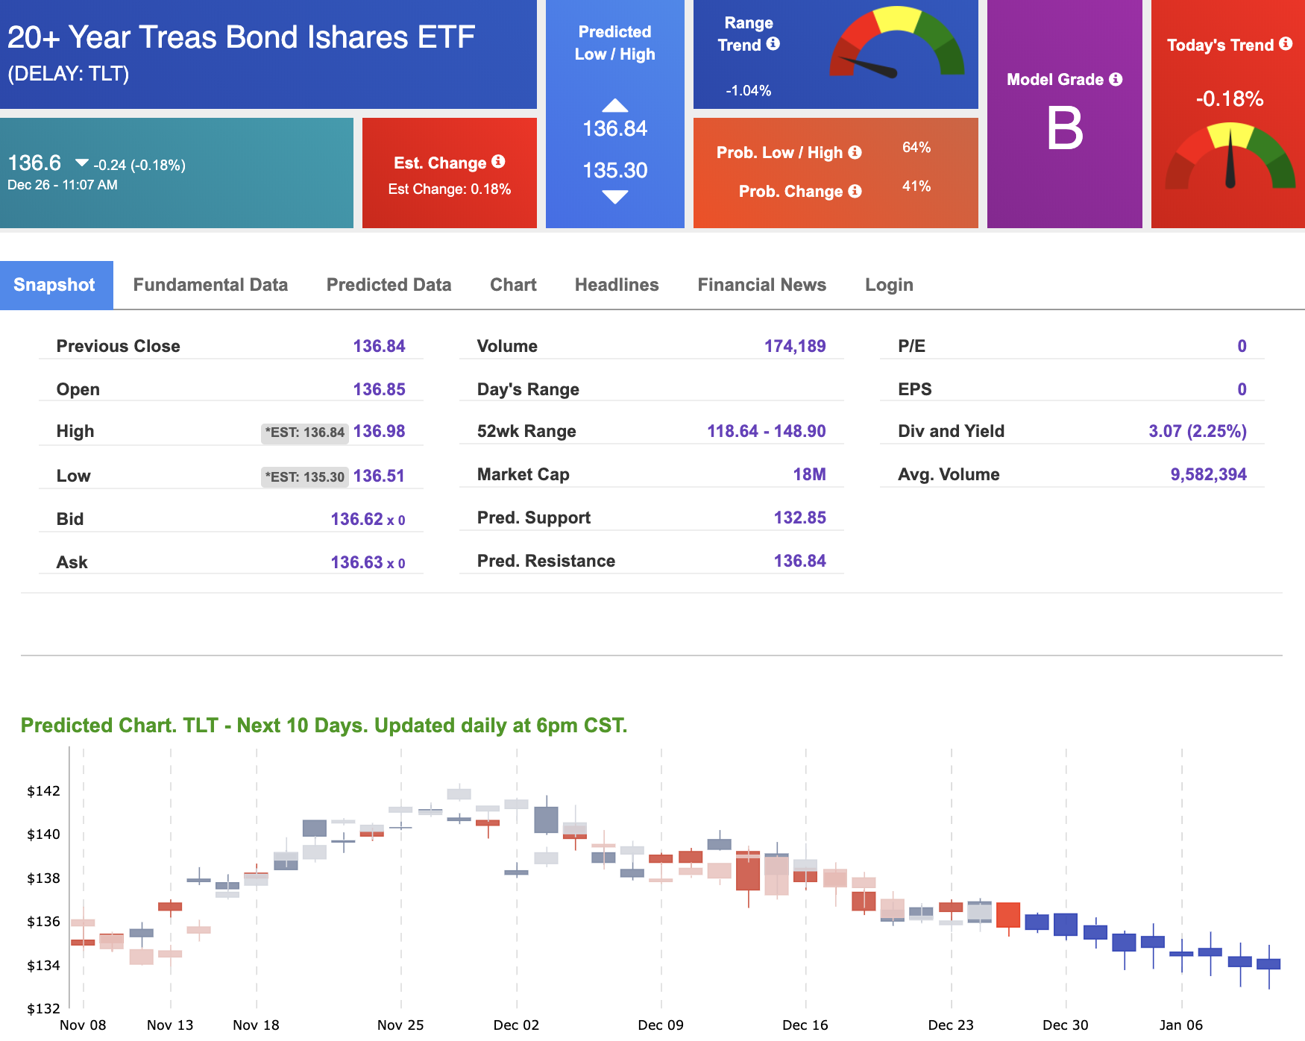The width and height of the screenshot is (1305, 1041).
Task: Click the 64% Prob. Low / High value
Action: [916, 148]
